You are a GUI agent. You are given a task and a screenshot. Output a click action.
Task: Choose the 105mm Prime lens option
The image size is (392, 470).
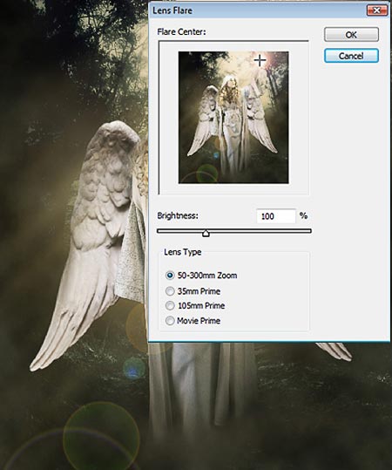[x=170, y=306]
